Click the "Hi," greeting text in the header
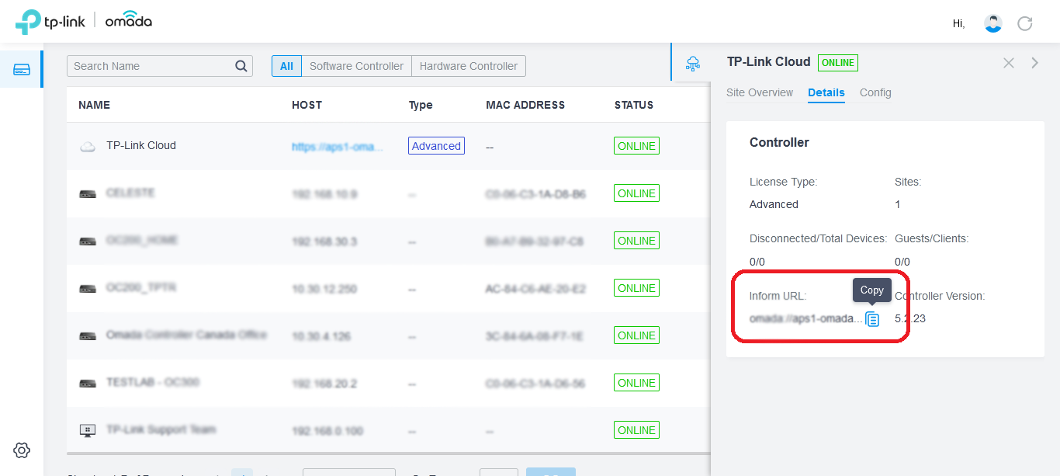The width and height of the screenshot is (1060, 476). click(x=958, y=23)
